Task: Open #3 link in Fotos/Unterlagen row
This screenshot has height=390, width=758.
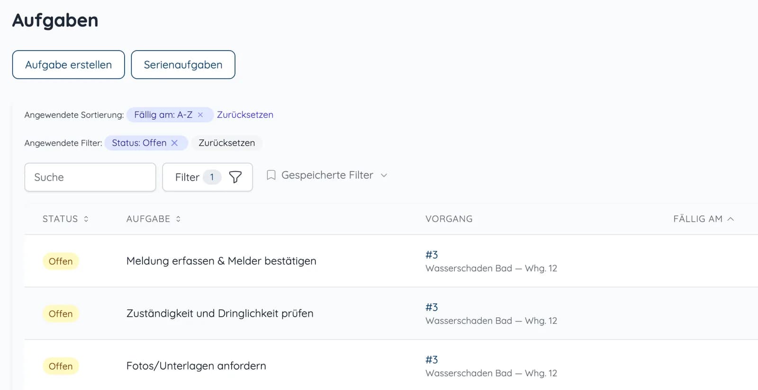Action: [432, 360]
